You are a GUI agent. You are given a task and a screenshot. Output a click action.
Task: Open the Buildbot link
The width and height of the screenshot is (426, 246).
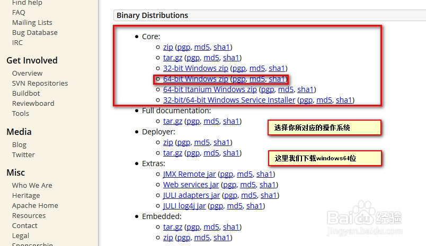pyautogui.click(x=26, y=93)
